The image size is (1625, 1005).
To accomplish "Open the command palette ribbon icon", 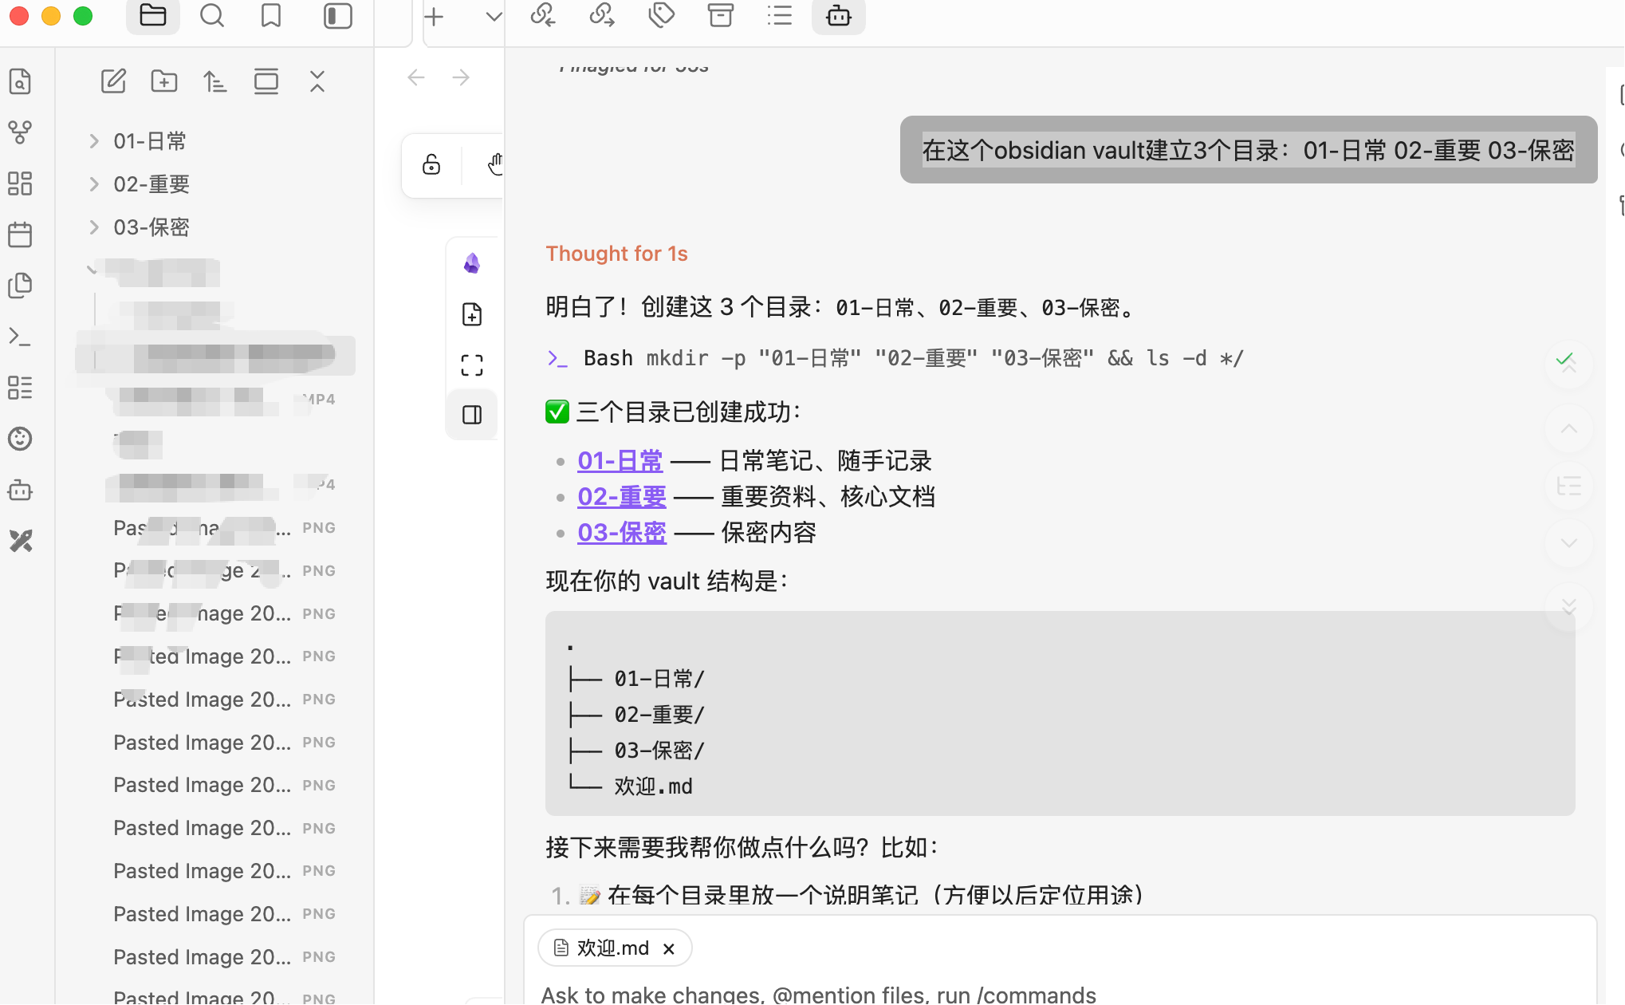I will tap(20, 337).
